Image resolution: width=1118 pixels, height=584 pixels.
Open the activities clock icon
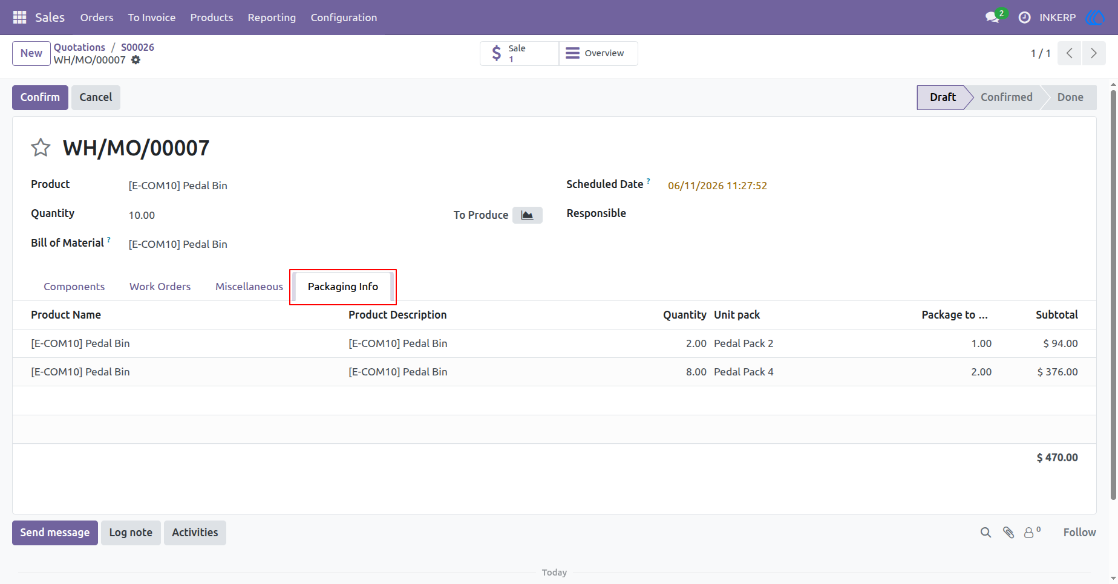pyautogui.click(x=1024, y=18)
